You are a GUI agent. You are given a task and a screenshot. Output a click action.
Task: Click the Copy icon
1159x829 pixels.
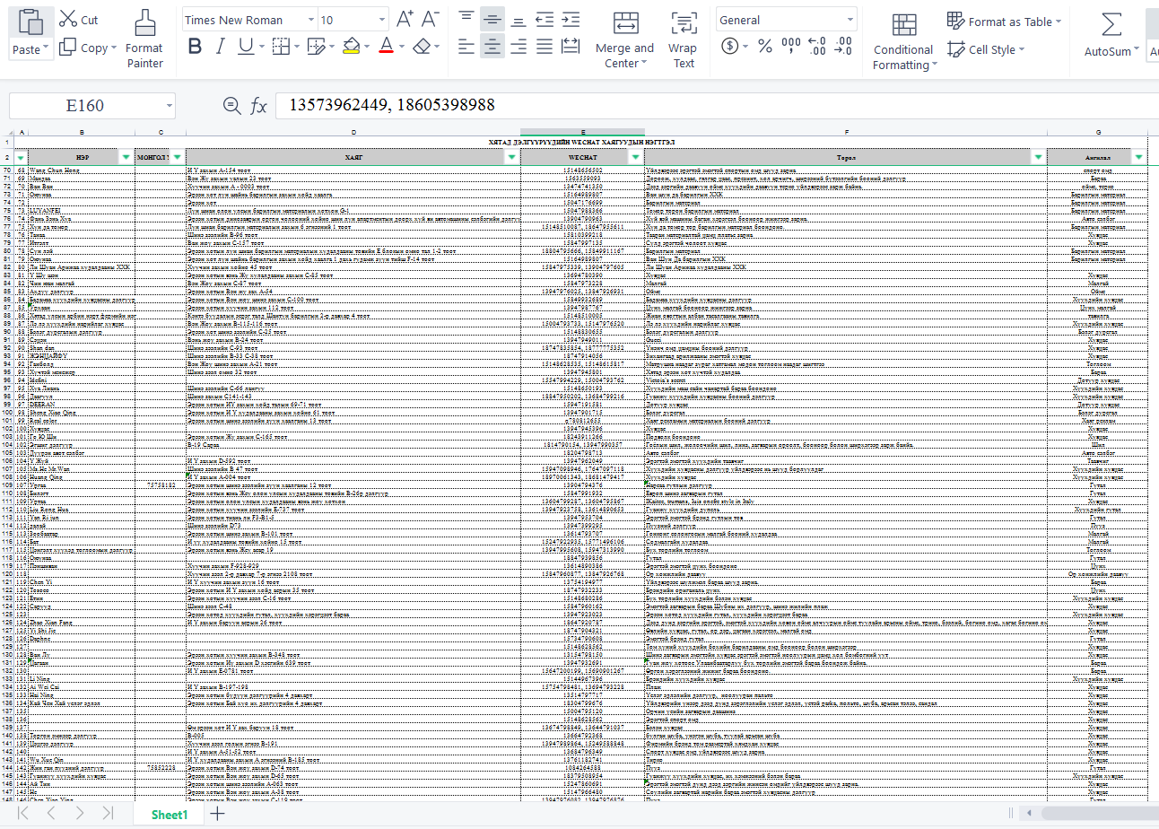(68, 48)
